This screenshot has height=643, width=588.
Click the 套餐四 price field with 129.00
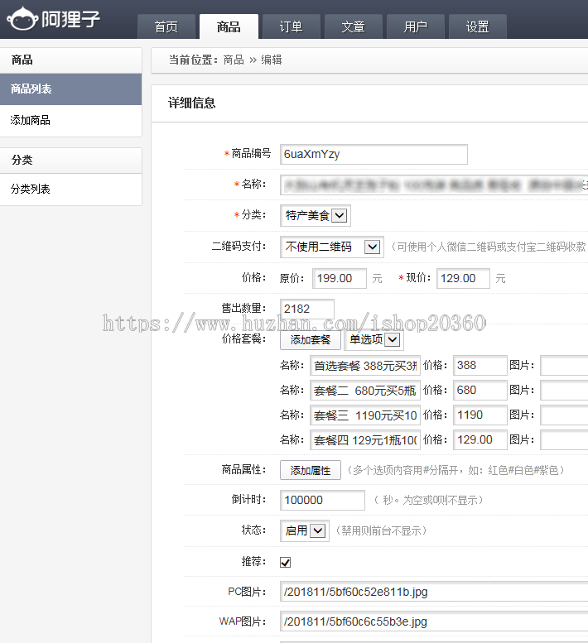point(480,440)
